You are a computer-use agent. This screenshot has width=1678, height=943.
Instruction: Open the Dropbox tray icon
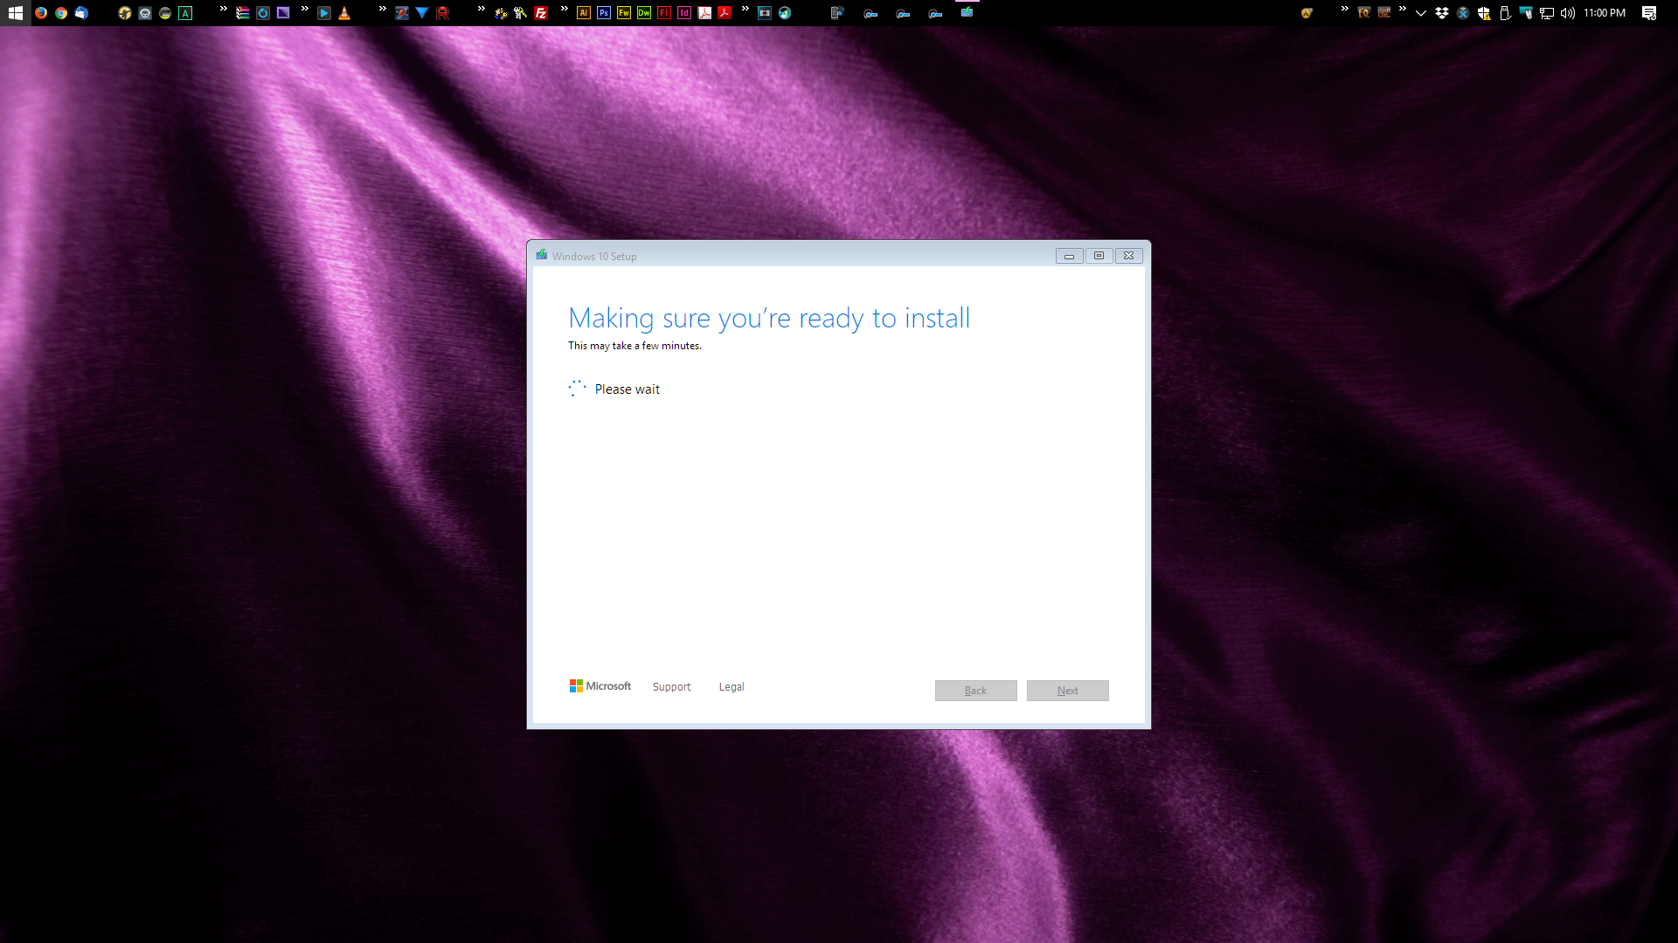(1442, 13)
